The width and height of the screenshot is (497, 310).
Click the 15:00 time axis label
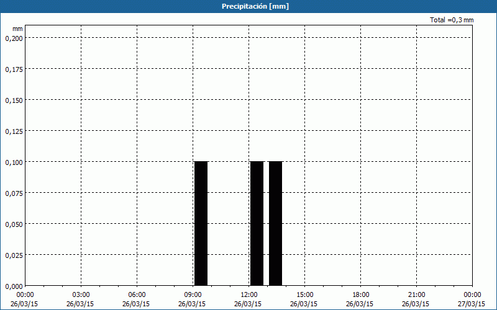(x=304, y=295)
